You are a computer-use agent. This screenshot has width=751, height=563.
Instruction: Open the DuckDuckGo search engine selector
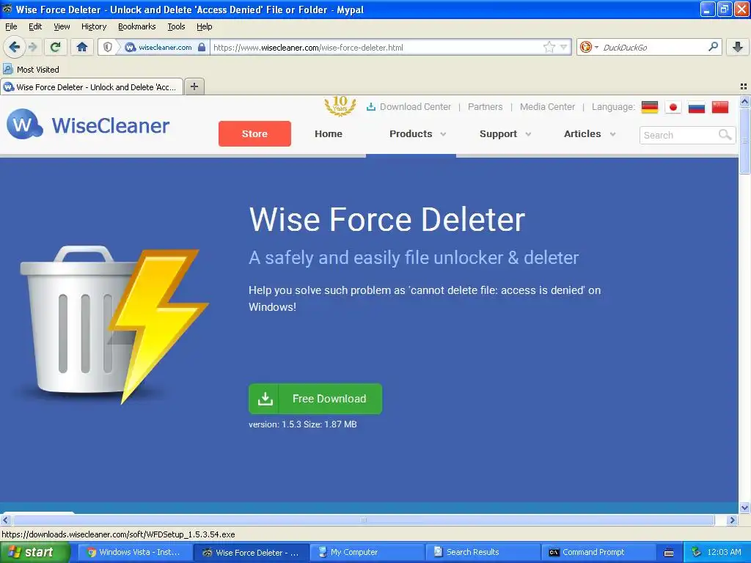(x=589, y=47)
